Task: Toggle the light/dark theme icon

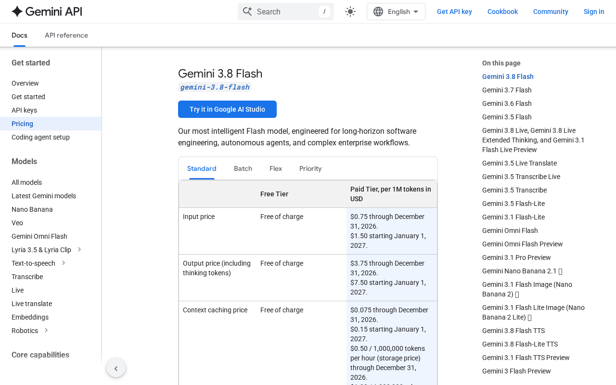Action: [x=350, y=12]
